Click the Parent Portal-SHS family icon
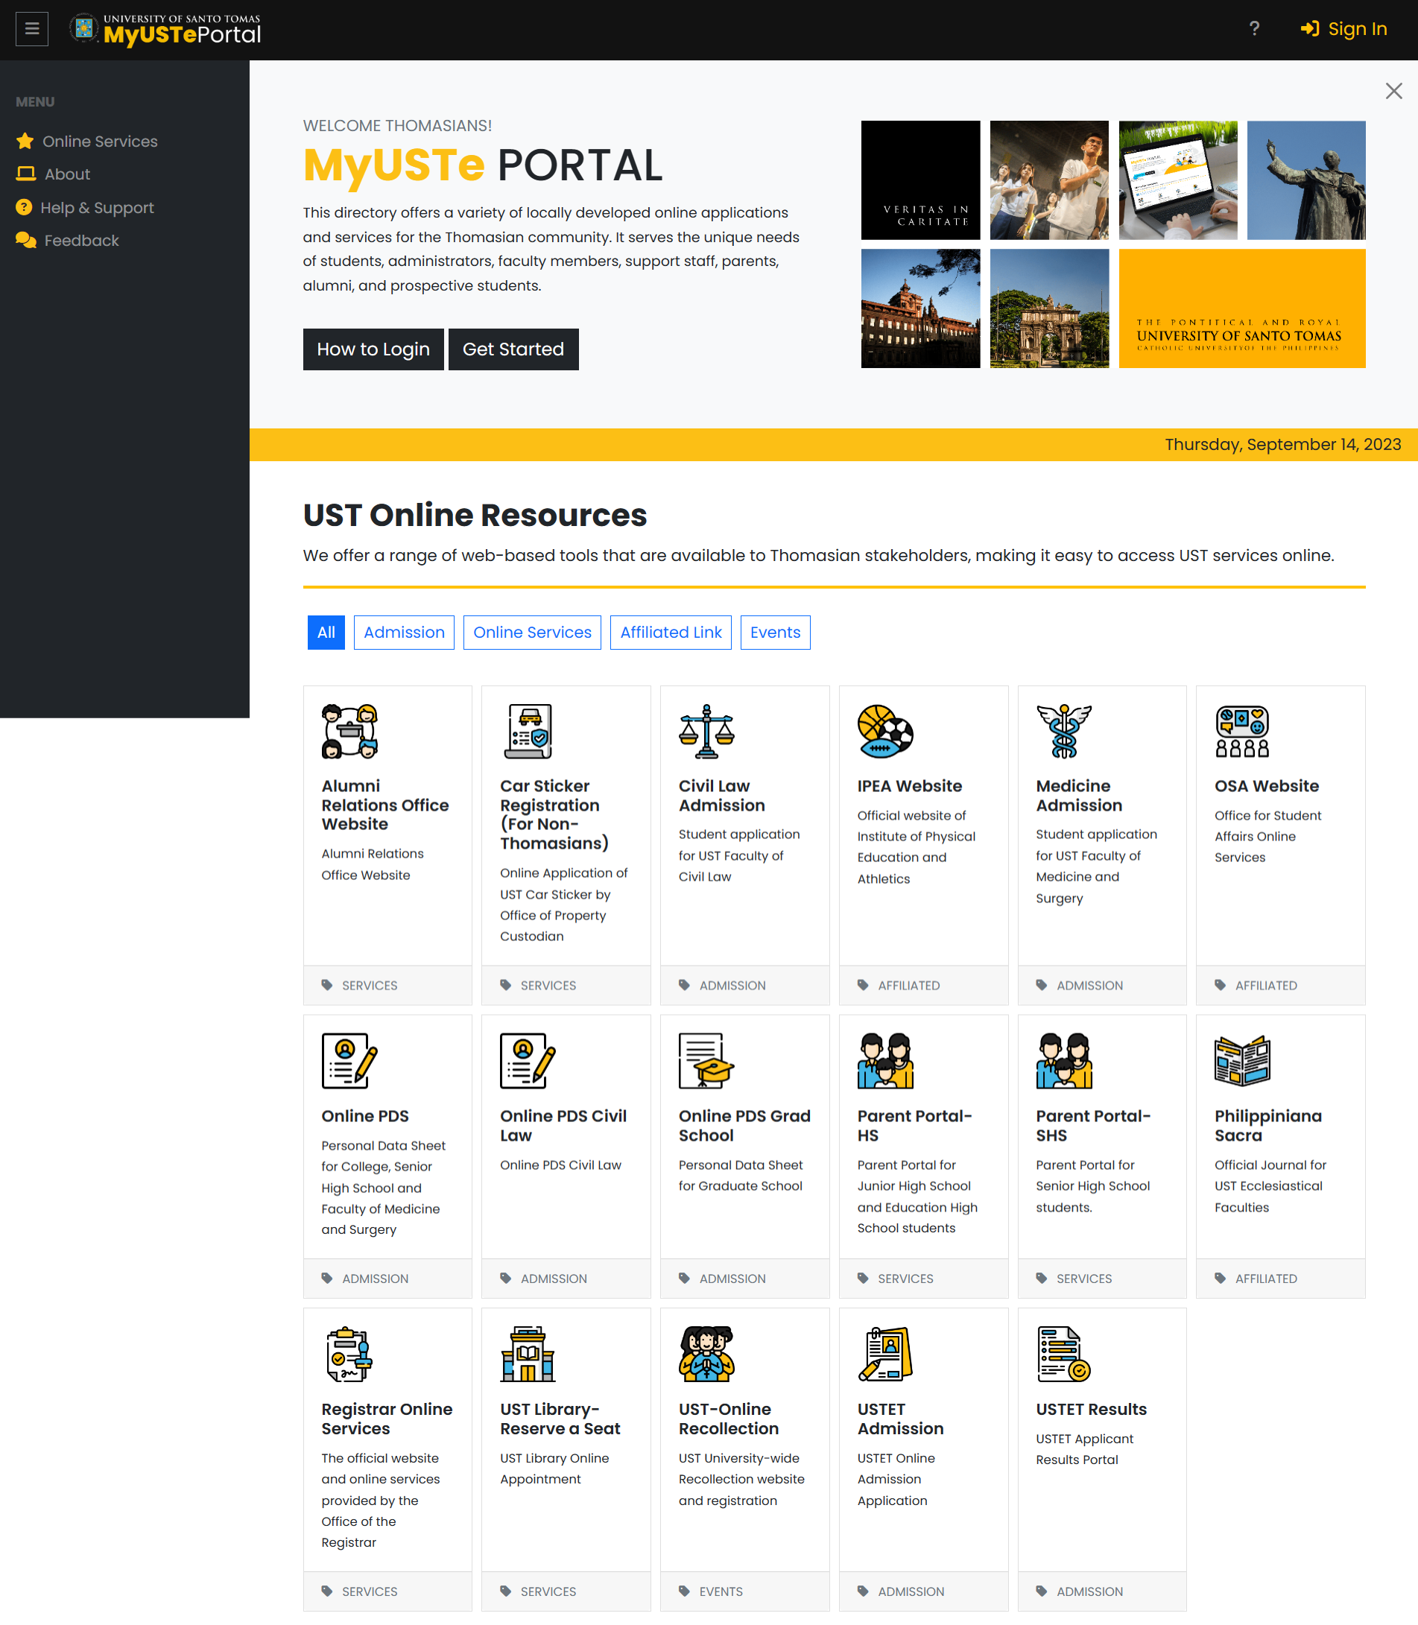This screenshot has height=1625, width=1418. click(1064, 1061)
